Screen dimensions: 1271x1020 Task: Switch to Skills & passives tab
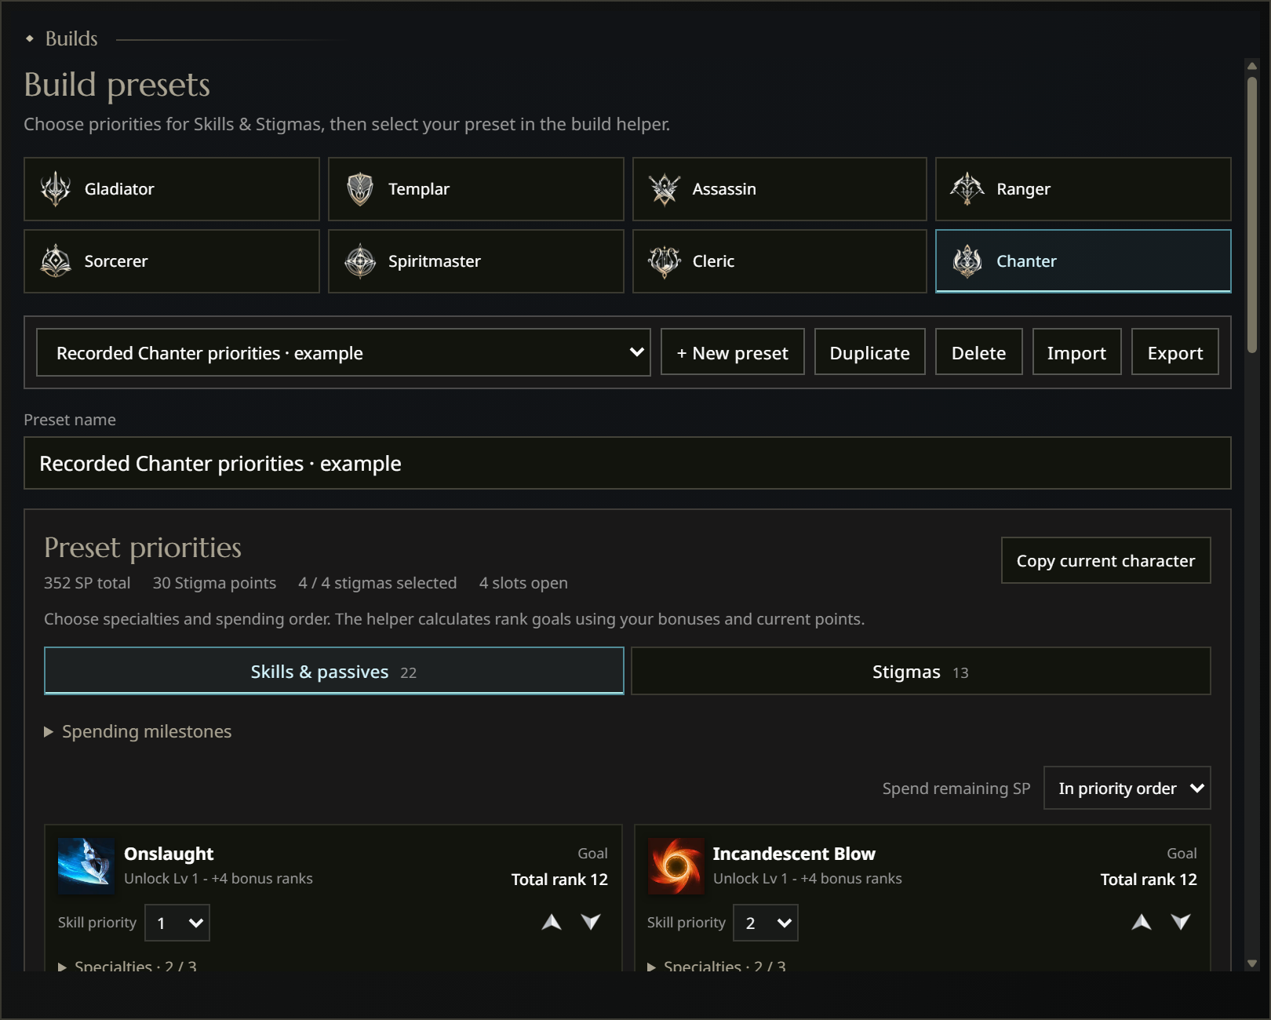point(334,671)
